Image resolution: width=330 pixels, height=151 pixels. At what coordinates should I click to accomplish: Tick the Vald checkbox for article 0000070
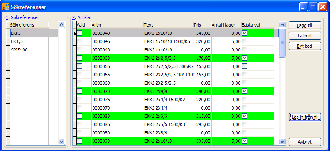tap(79, 91)
